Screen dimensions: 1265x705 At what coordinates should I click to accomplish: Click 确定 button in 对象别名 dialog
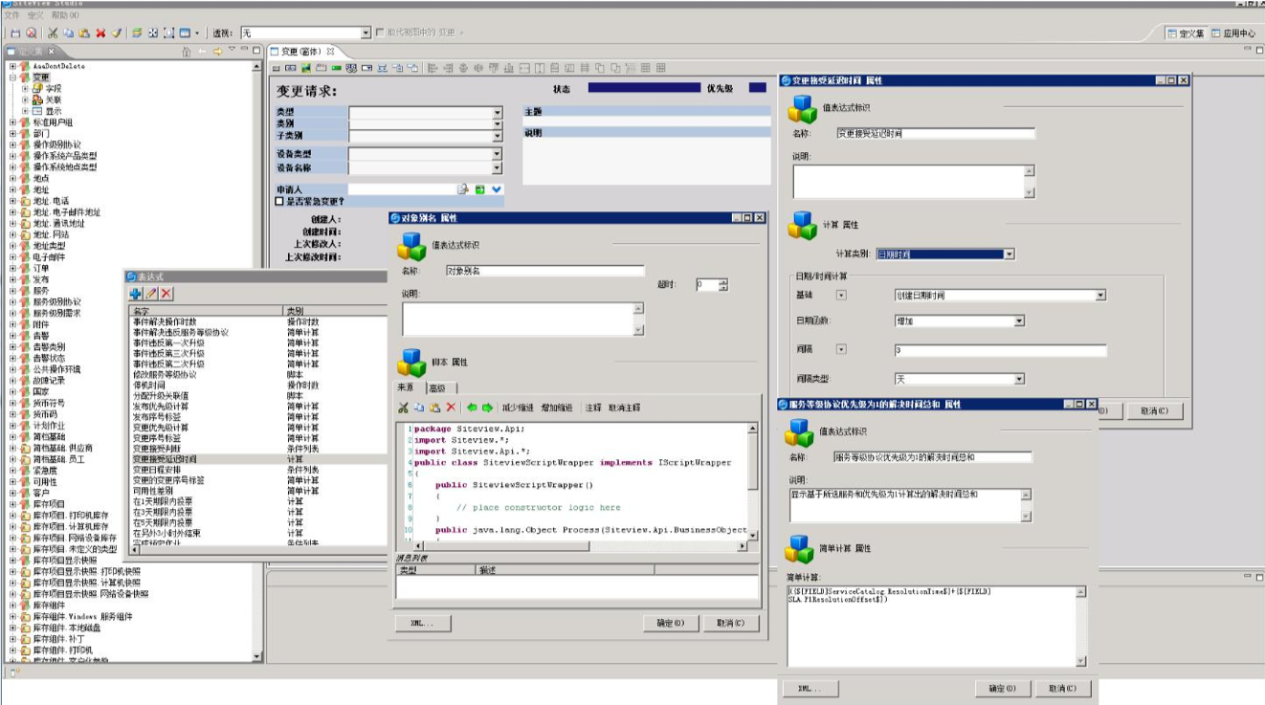[x=669, y=624]
